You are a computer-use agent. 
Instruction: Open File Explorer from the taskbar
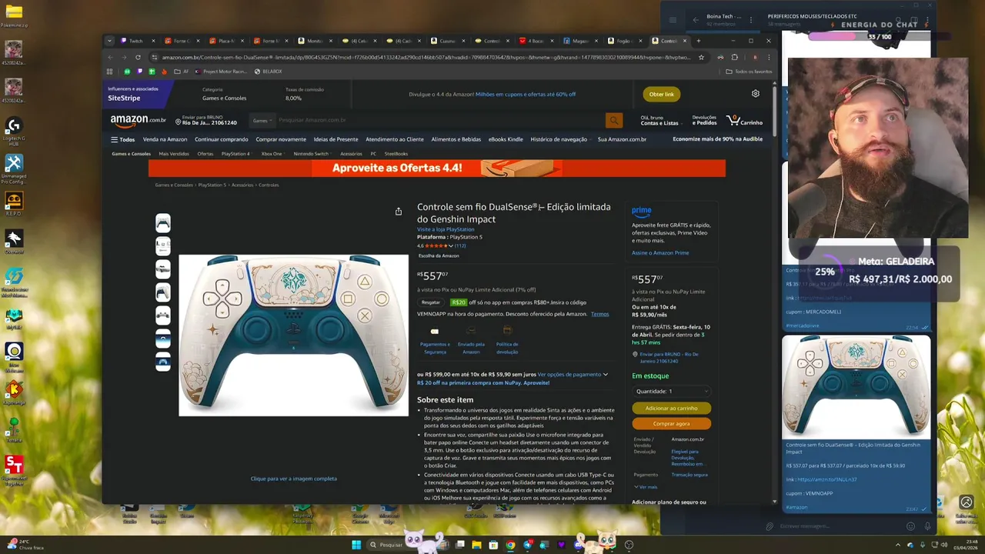(x=476, y=545)
